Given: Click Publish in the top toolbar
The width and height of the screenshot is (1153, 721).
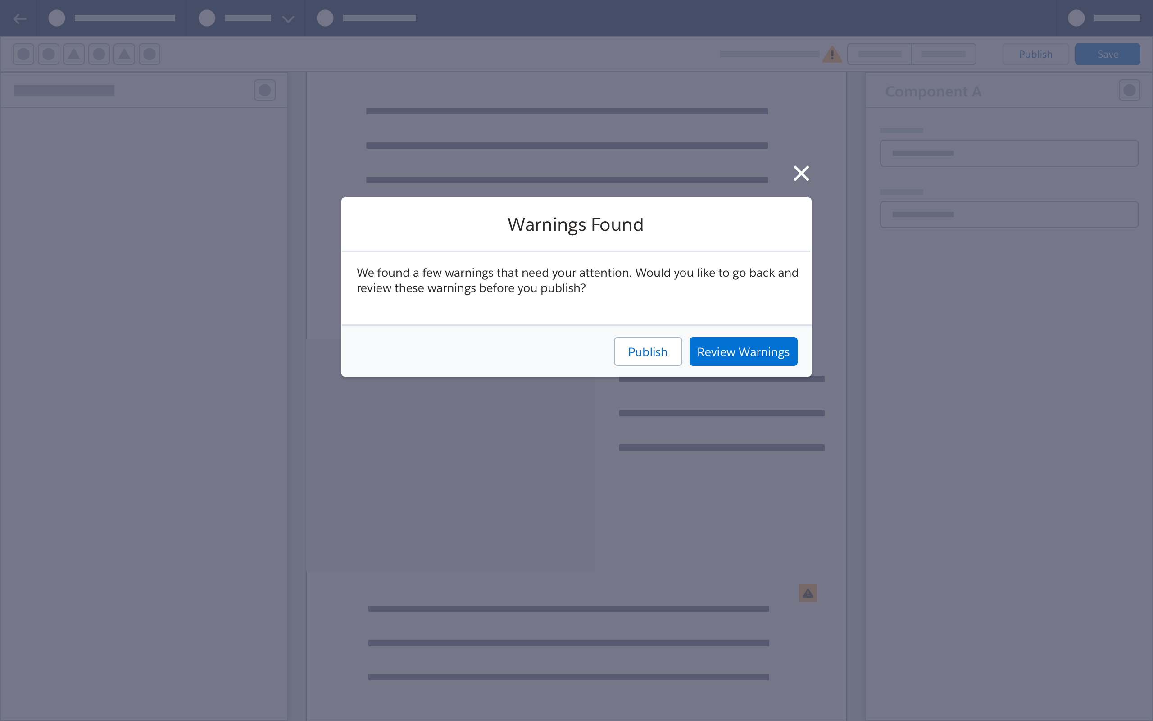Looking at the screenshot, I should [x=1035, y=54].
